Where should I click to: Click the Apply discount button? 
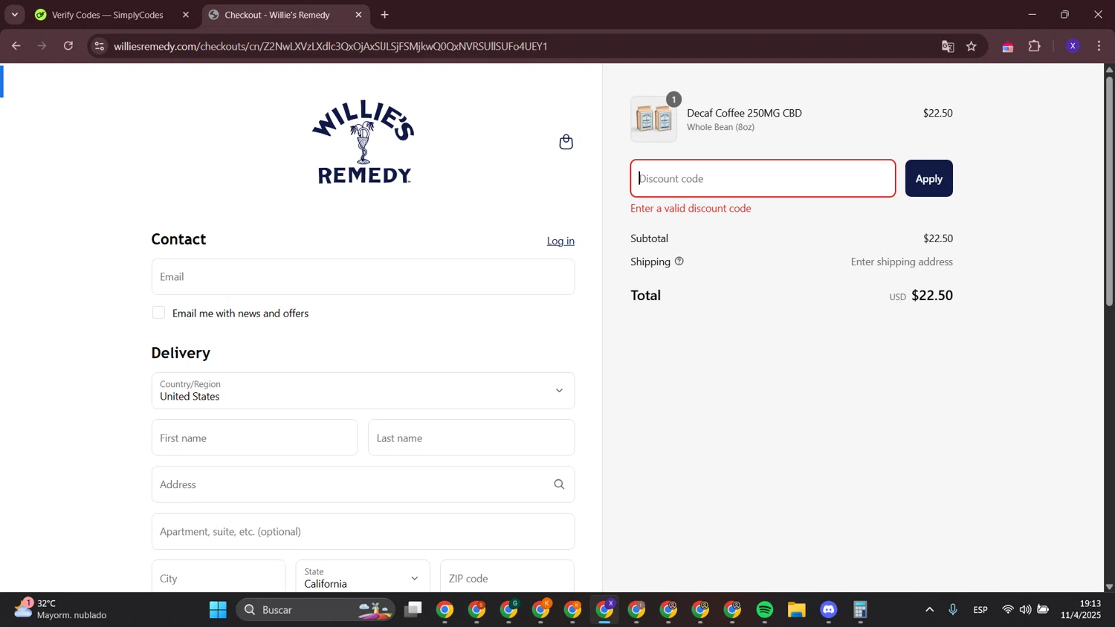(x=928, y=178)
